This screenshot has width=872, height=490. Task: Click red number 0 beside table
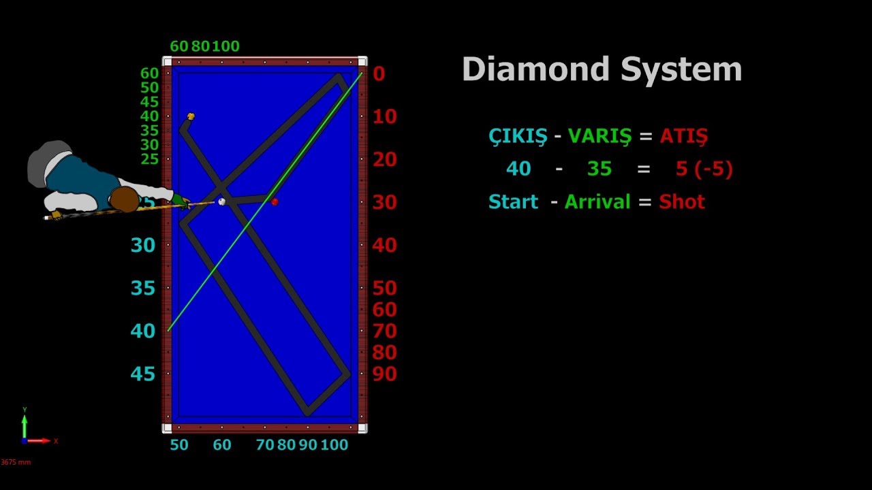point(379,73)
